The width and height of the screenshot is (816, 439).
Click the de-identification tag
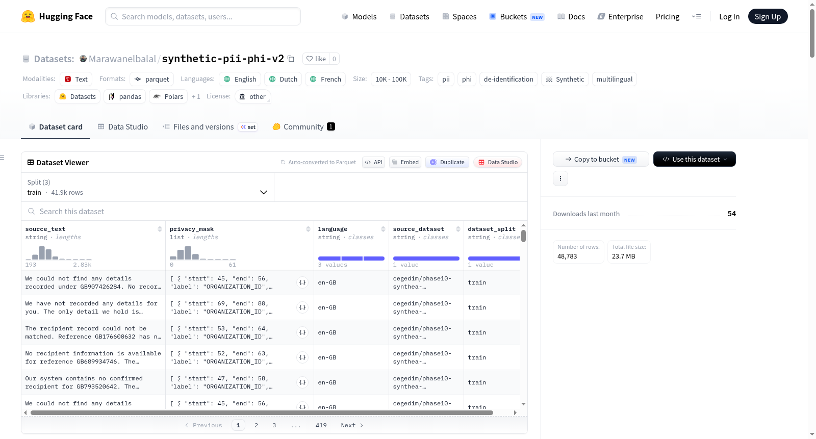click(508, 79)
